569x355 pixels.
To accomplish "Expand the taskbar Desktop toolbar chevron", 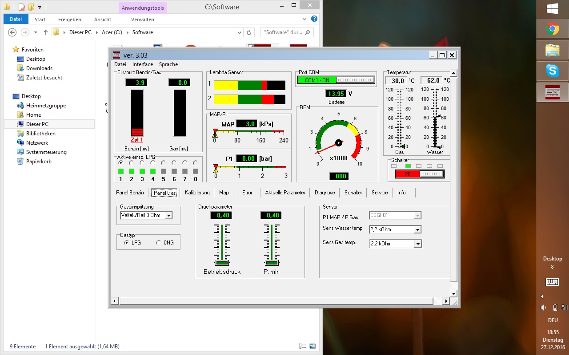I will click(553, 267).
